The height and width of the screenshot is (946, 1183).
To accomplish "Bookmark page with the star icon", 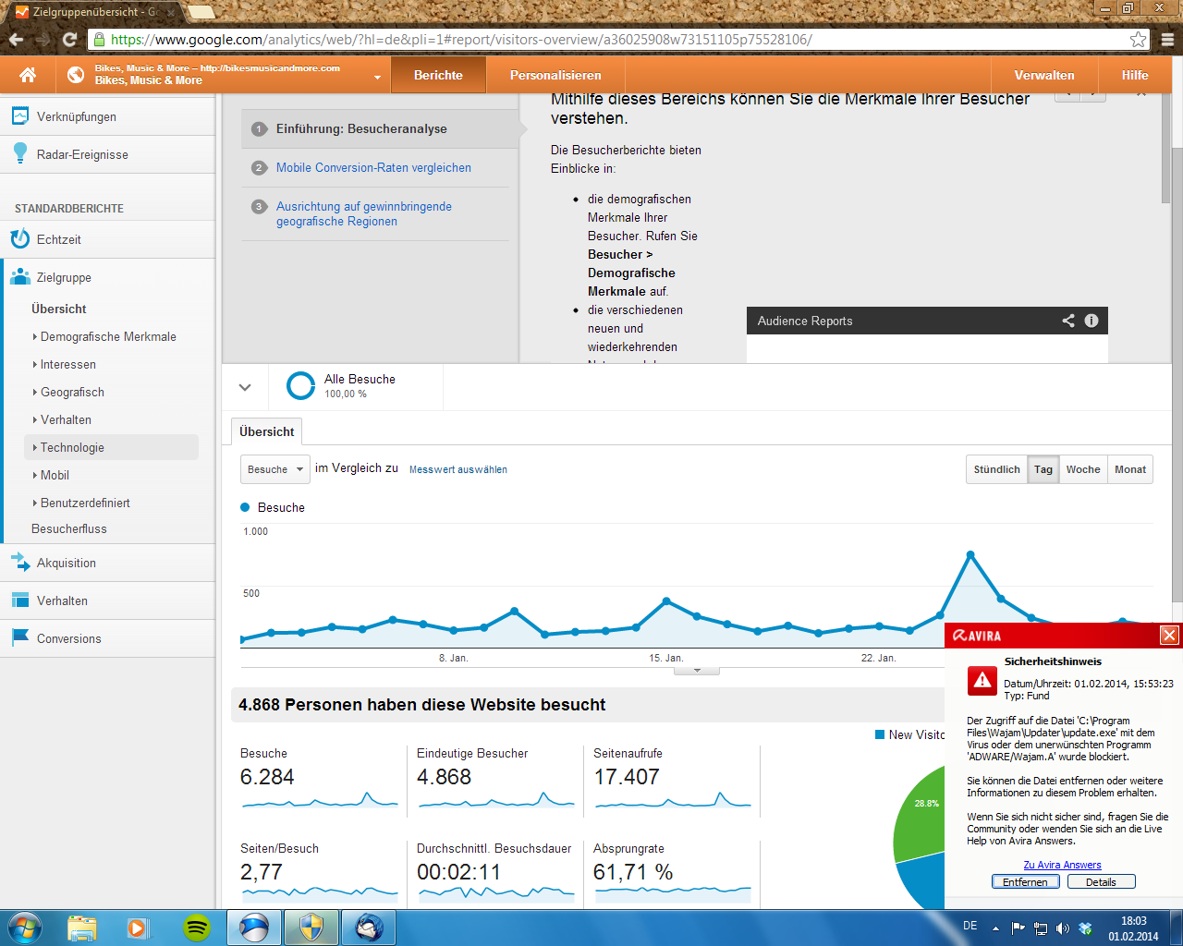I will (x=1138, y=40).
